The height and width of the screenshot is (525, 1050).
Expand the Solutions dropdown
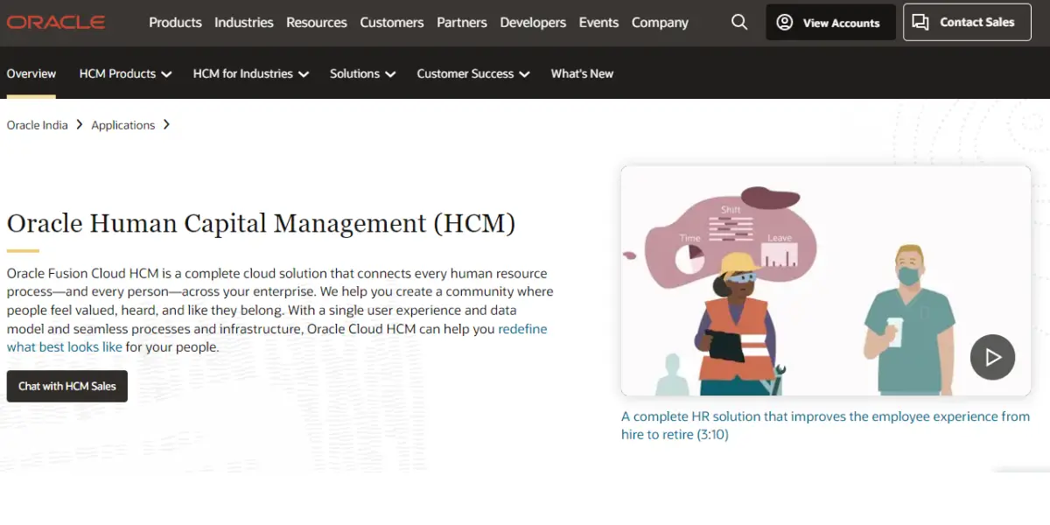click(363, 74)
